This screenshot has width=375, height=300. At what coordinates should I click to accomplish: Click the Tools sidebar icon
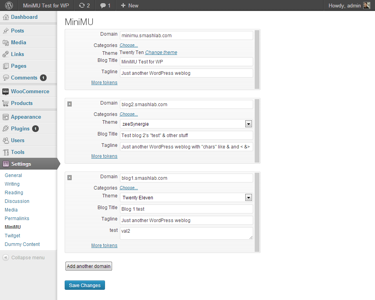tap(6, 152)
